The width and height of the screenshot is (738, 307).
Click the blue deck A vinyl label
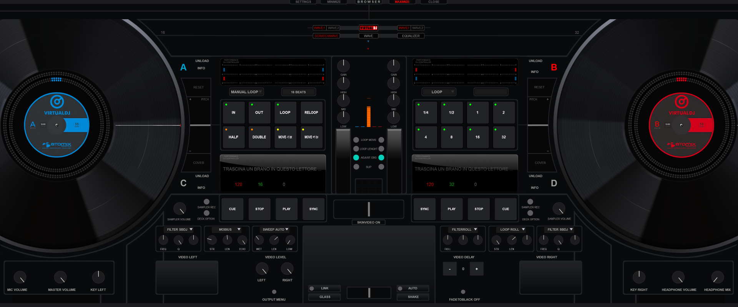[x=57, y=125]
